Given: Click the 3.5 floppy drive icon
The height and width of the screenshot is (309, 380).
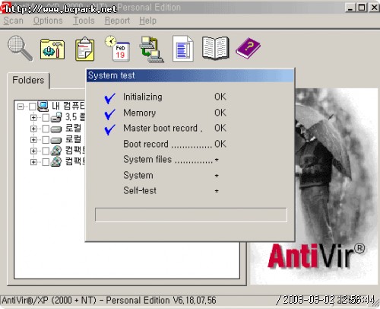Looking at the screenshot, I should [56, 117].
